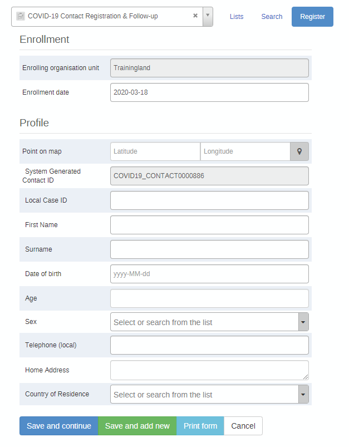Switch to the Lists tab
The image size is (349, 447).
237,17
